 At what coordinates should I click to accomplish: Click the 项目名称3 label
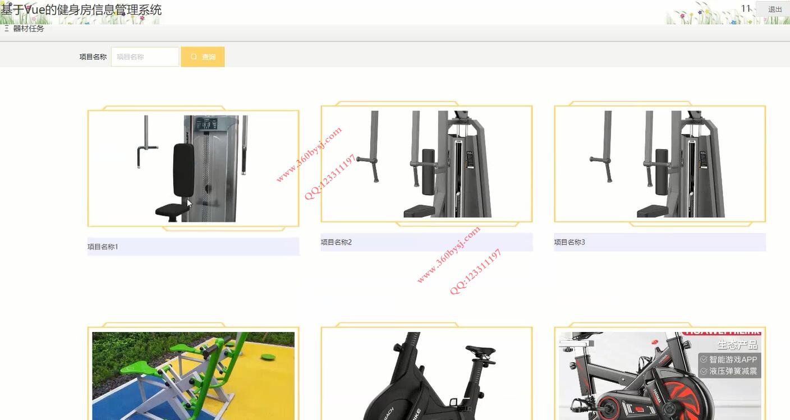(x=569, y=242)
